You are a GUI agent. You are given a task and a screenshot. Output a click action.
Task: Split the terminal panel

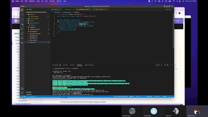click(x=165, y=65)
